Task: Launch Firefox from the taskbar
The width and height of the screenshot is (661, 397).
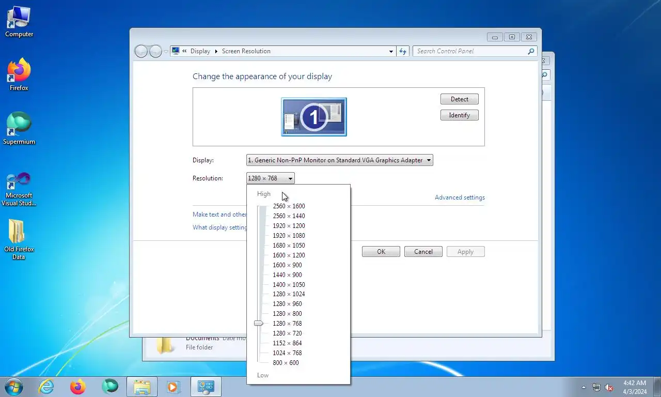Action: pyautogui.click(x=78, y=387)
